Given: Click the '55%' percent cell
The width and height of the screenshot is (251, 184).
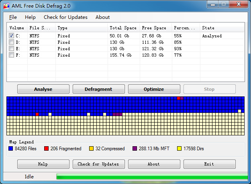Looking at the screenshot, I should pos(178,36).
